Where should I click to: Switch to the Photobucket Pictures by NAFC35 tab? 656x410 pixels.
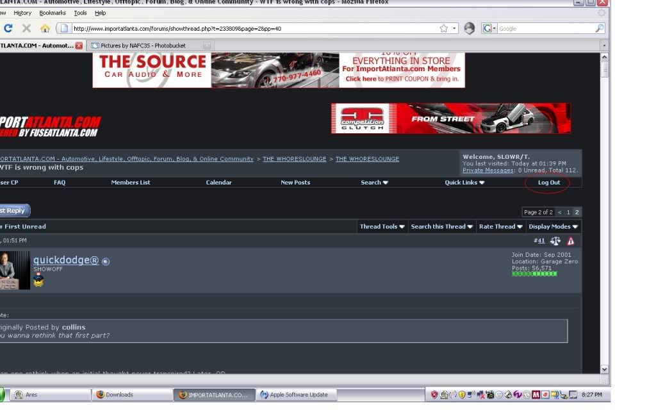click(x=146, y=45)
